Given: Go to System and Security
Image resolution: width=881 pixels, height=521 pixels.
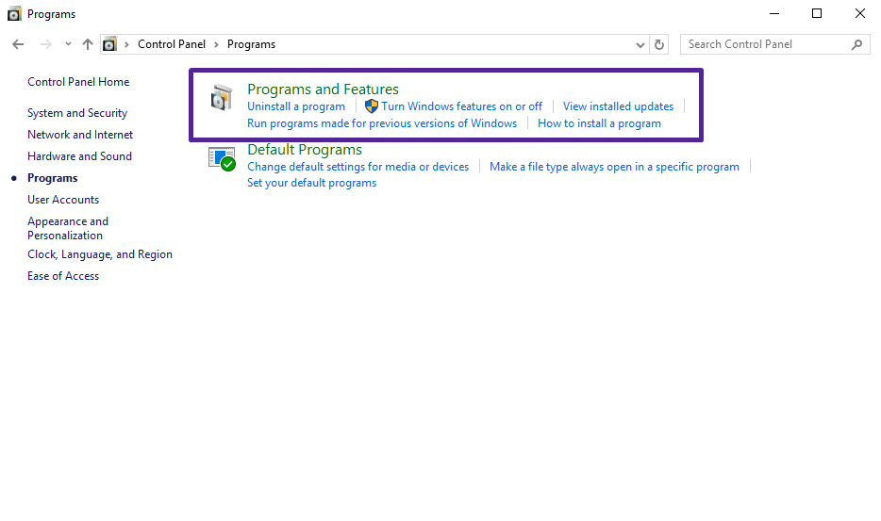Looking at the screenshot, I should click(77, 113).
